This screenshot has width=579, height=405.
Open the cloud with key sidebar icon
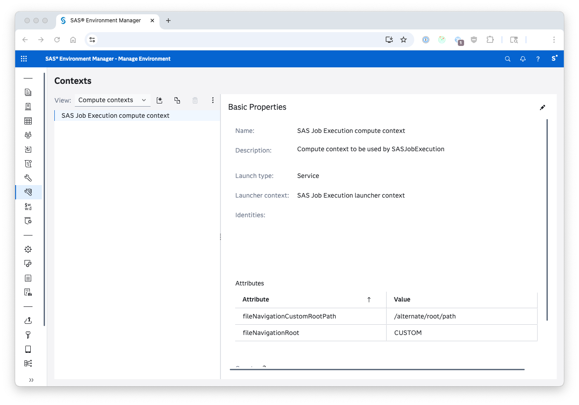tap(28, 321)
